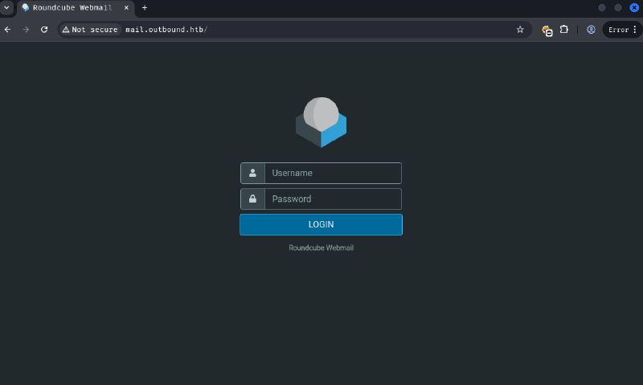Image resolution: width=643 pixels, height=385 pixels.
Task: Expand the tab search dropdown arrow
Action: (x=7, y=7)
